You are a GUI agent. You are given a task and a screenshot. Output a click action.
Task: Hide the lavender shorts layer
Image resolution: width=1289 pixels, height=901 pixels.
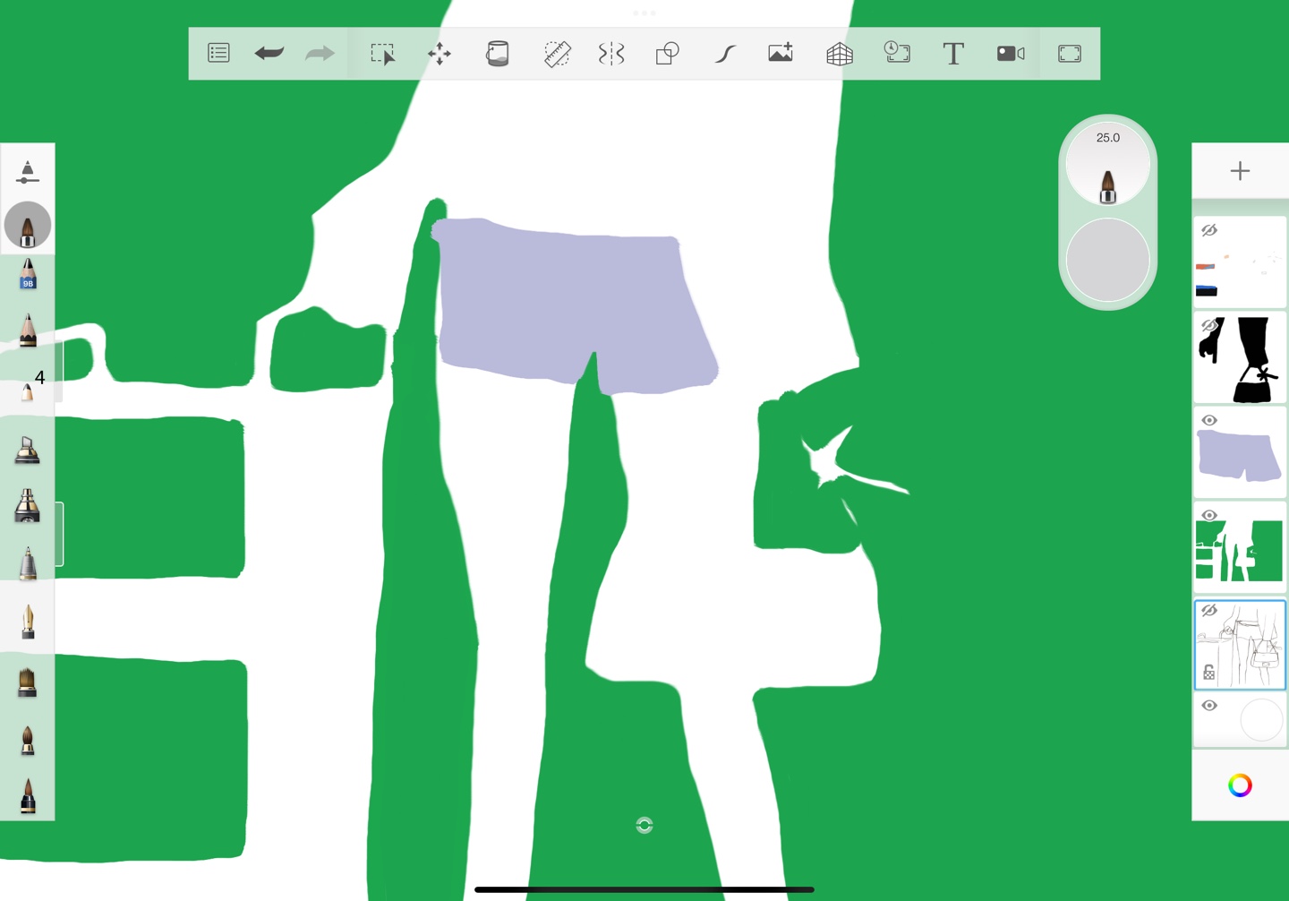[x=1209, y=421]
